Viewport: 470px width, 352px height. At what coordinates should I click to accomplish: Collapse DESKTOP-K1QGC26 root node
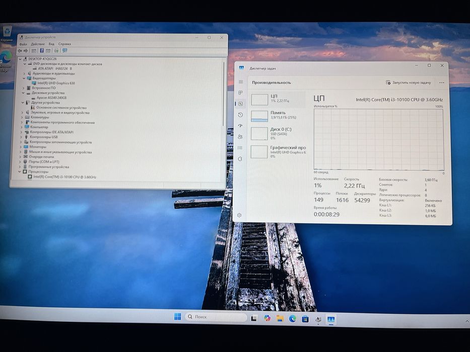(20, 59)
